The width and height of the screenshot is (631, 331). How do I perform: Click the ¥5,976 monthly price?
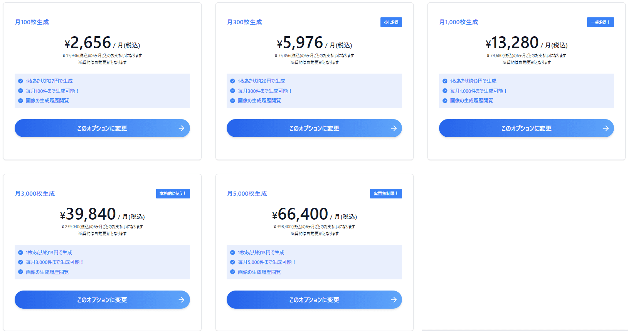(314, 43)
